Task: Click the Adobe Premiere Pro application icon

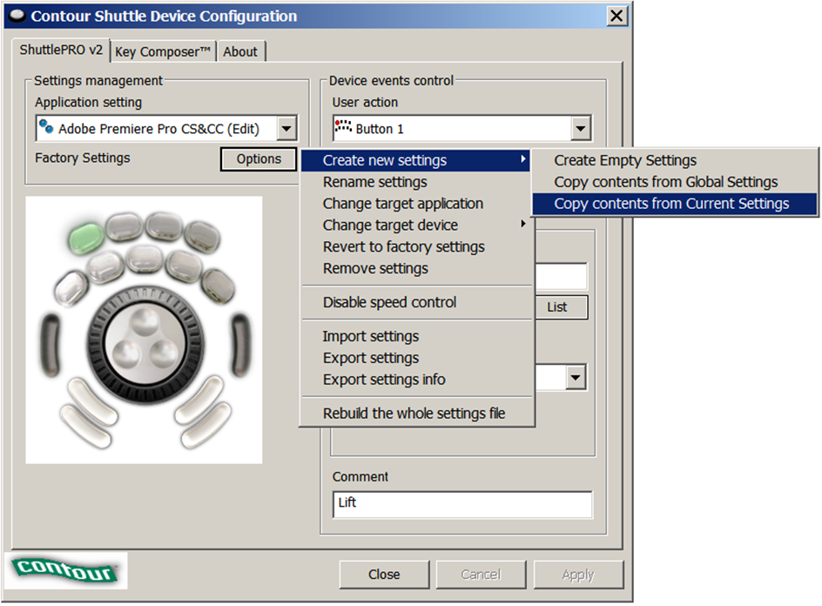Action: click(47, 128)
